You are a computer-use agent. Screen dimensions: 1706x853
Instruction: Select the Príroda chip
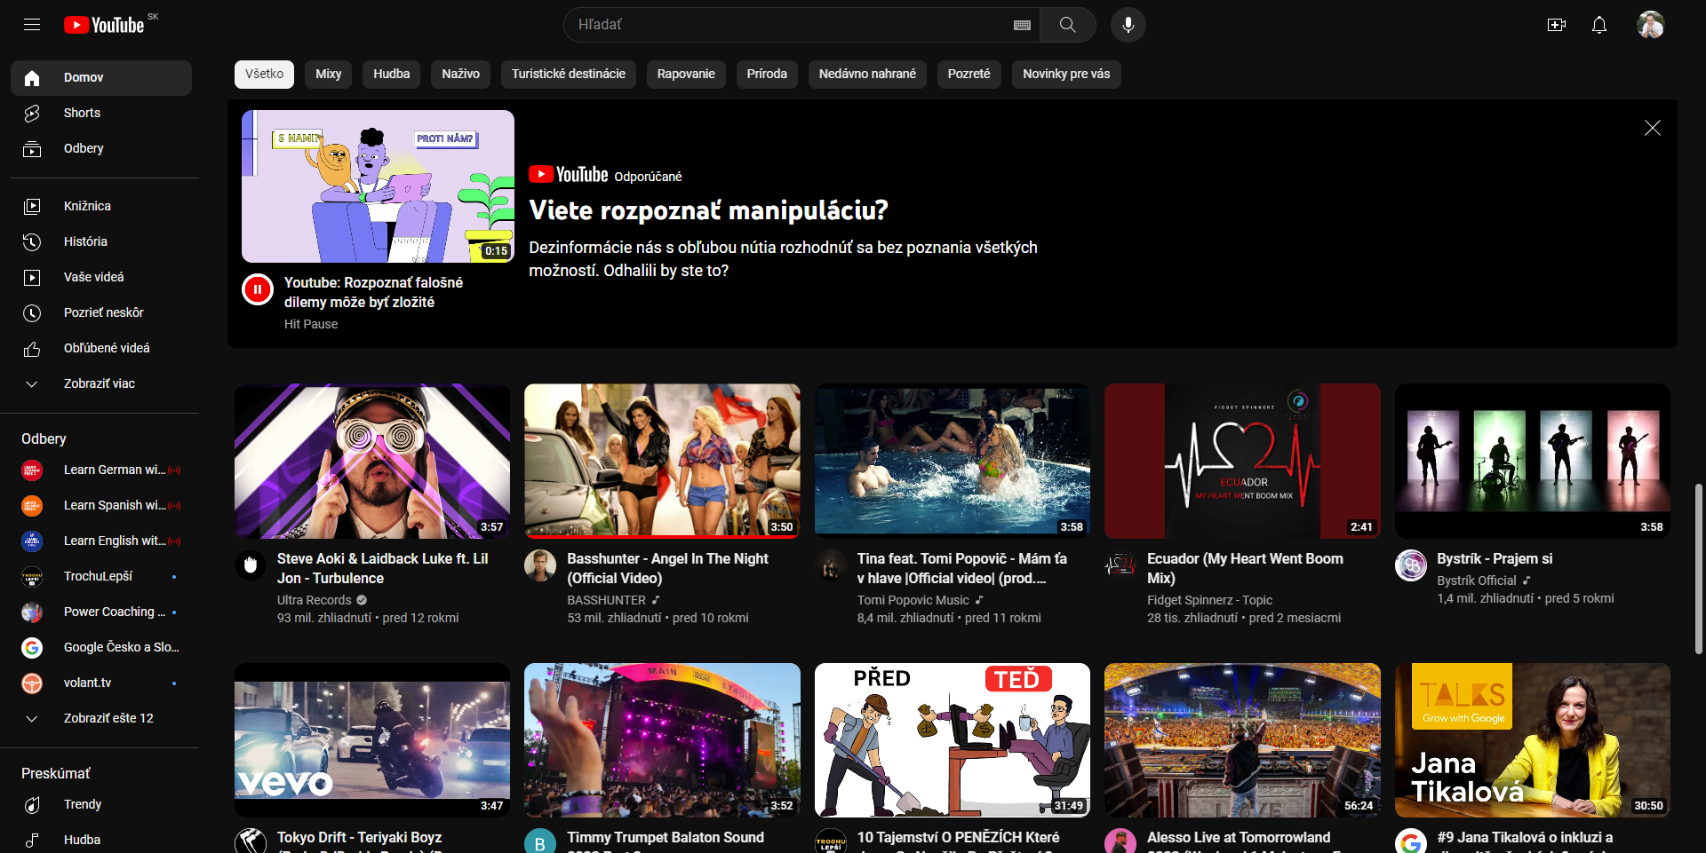[x=767, y=74]
